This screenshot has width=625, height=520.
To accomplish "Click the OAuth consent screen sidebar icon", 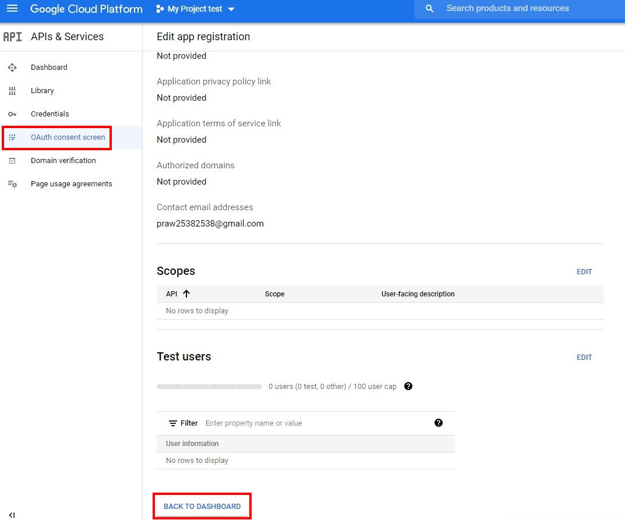I will (x=12, y=137).
